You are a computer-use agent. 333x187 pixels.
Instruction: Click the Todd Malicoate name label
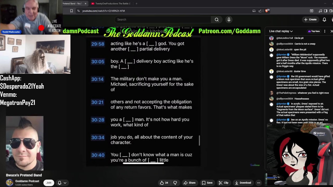(11, 32)
